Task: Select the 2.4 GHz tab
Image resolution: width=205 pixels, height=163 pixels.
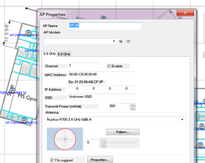Action: click(49, 54)
